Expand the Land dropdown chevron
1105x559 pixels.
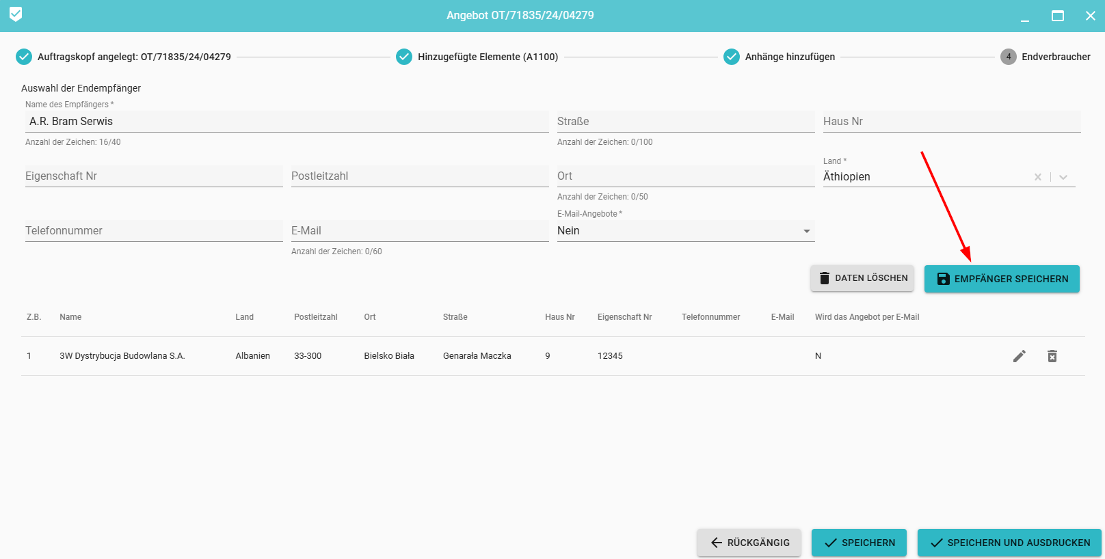tap(1063, 177)
